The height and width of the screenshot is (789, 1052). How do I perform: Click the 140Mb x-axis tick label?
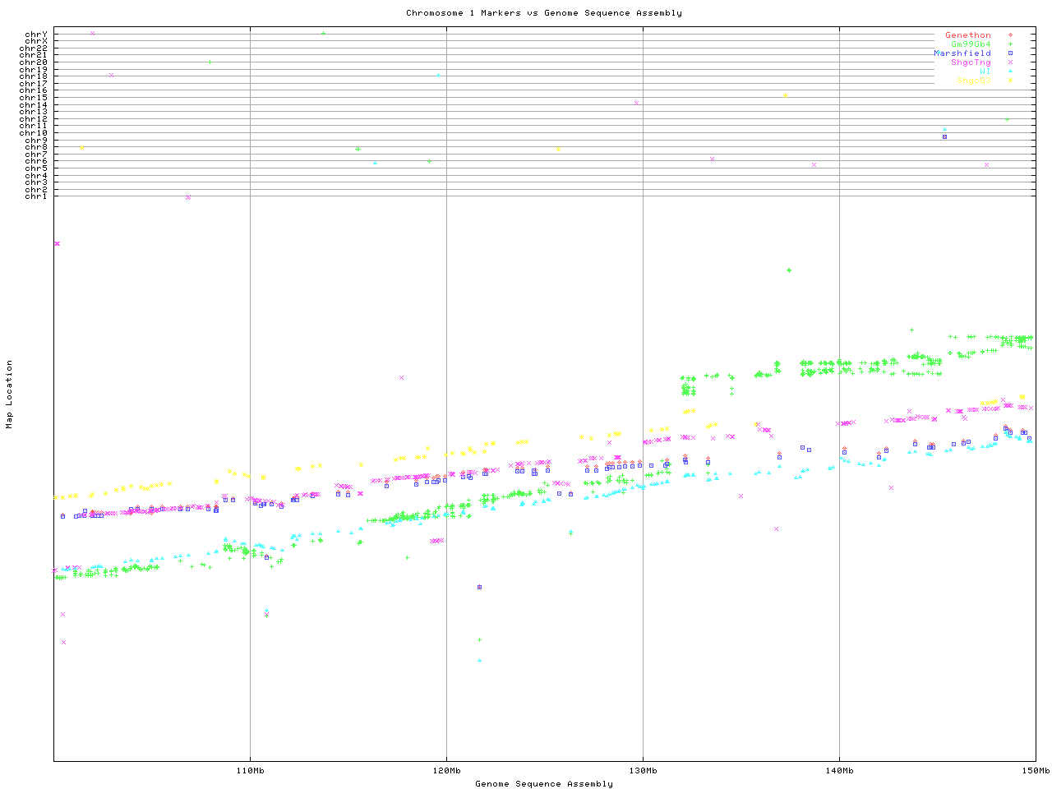(x=839, y=771)
